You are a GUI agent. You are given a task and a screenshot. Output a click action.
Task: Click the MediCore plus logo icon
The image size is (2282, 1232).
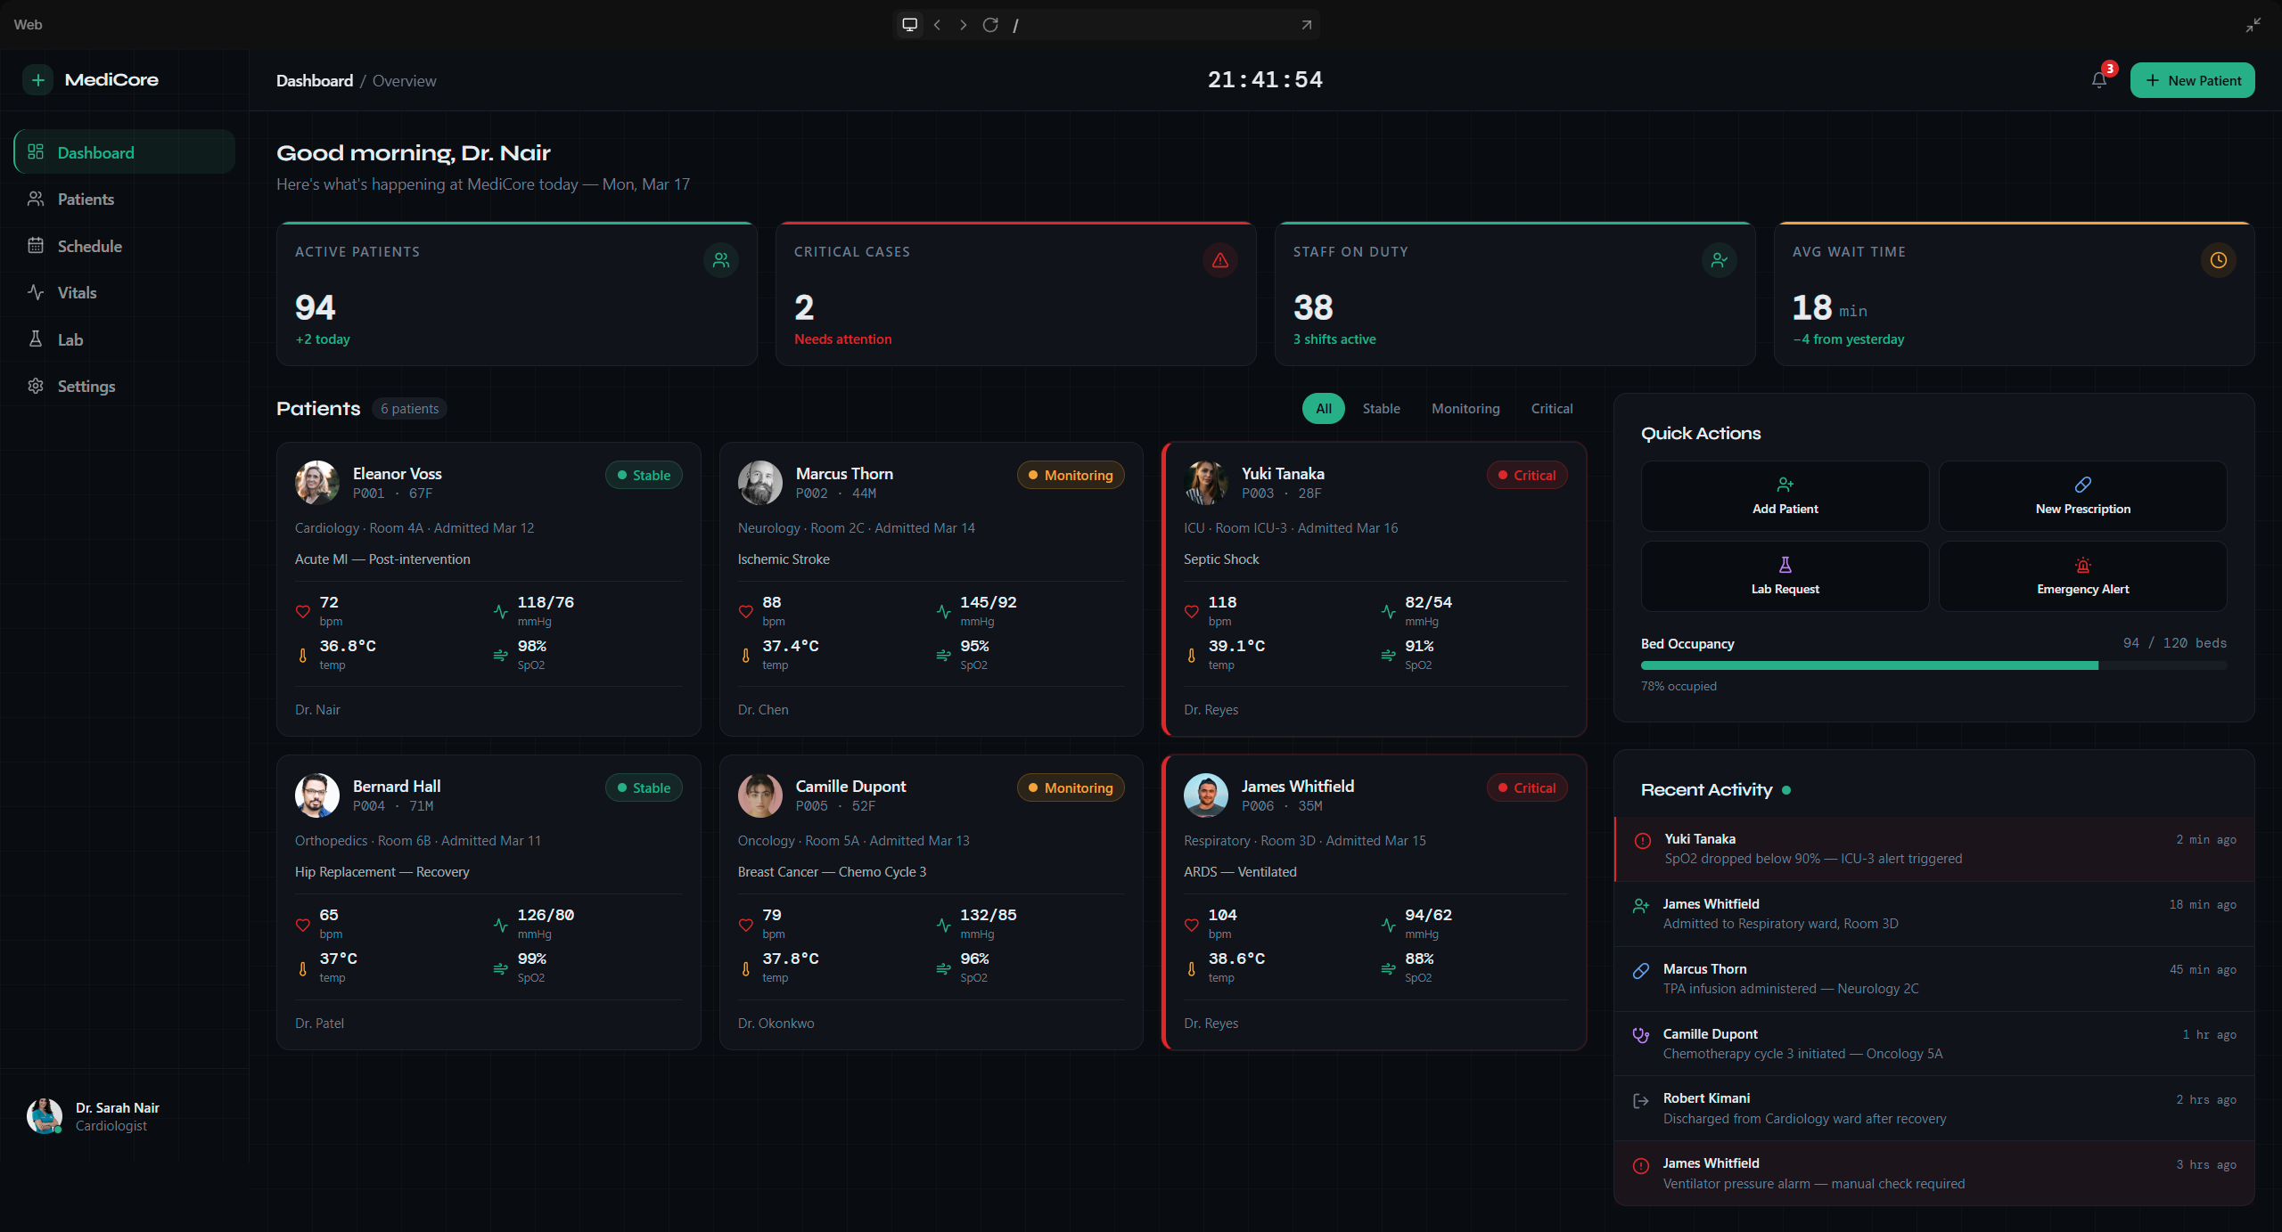point(37,80)
